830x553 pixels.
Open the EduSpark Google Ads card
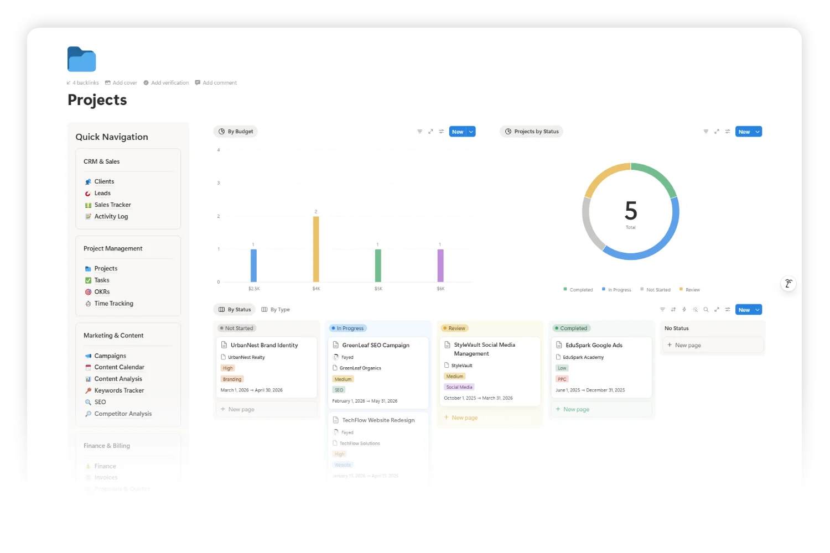click(601, 367)
